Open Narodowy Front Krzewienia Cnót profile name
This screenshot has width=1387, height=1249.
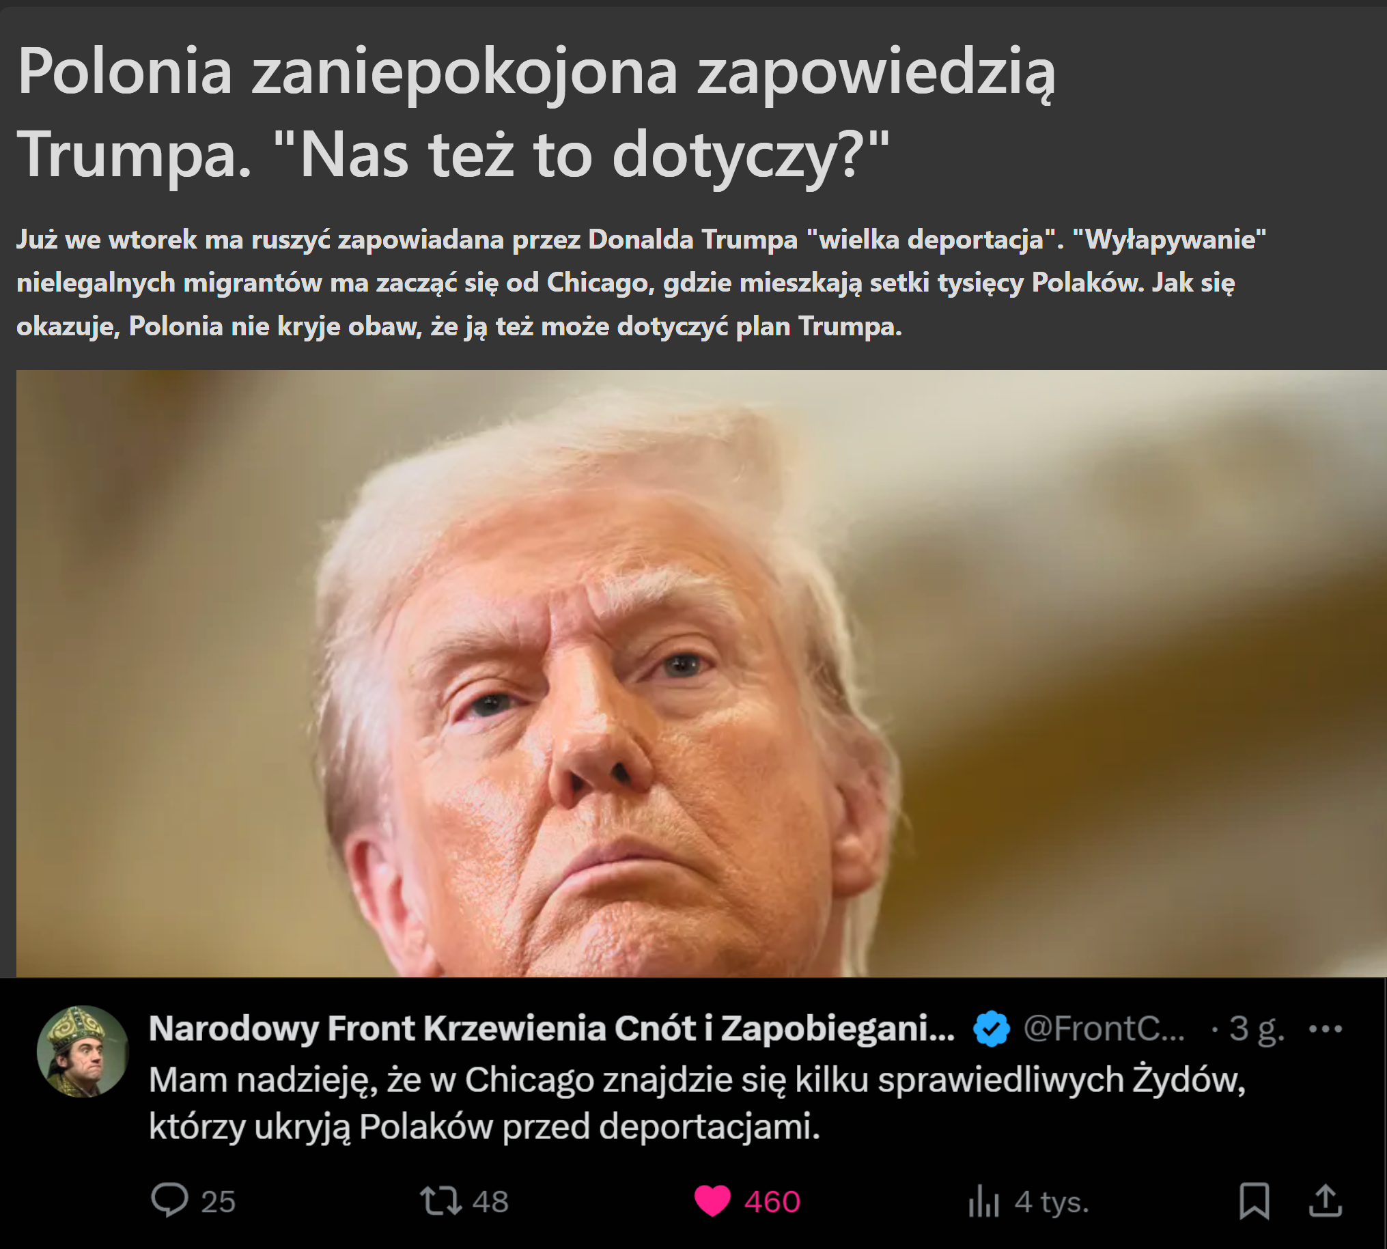coord(551,1028)
